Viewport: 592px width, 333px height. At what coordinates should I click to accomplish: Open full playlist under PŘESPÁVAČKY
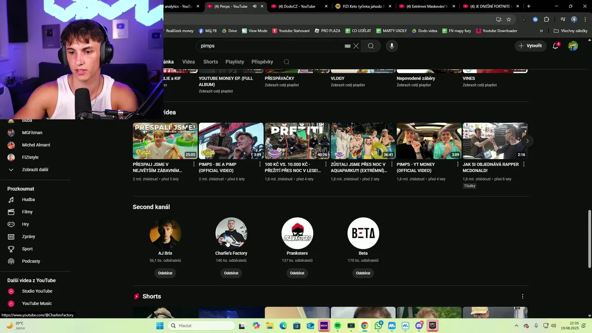click(x=282, y=85)
